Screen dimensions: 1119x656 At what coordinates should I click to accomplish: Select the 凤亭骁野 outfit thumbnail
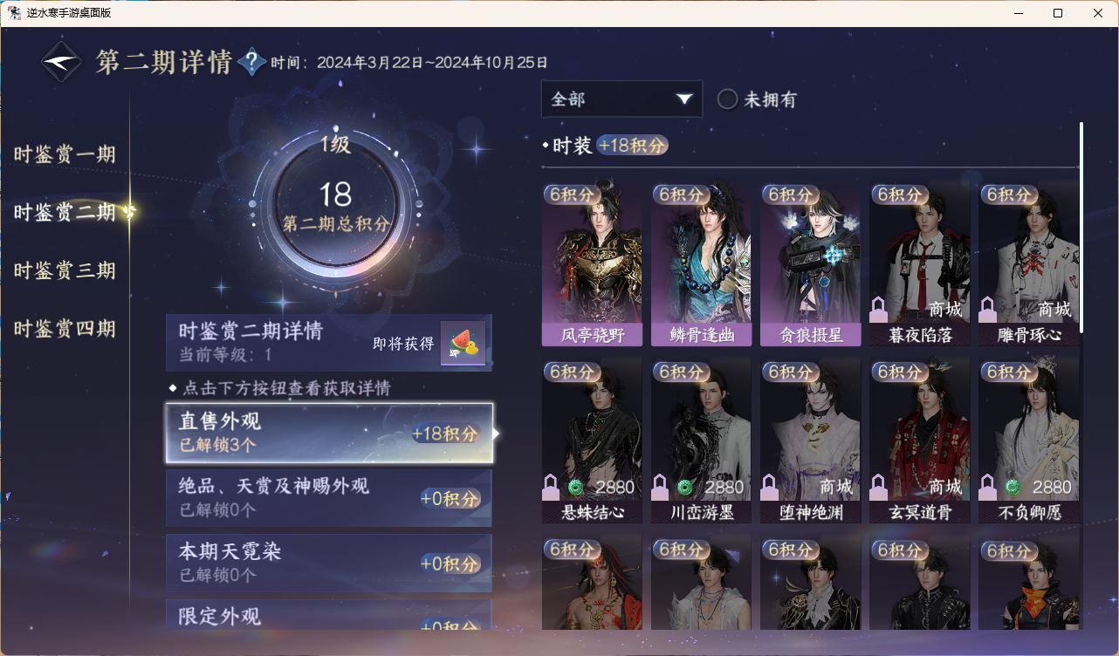tap(592, 265)
